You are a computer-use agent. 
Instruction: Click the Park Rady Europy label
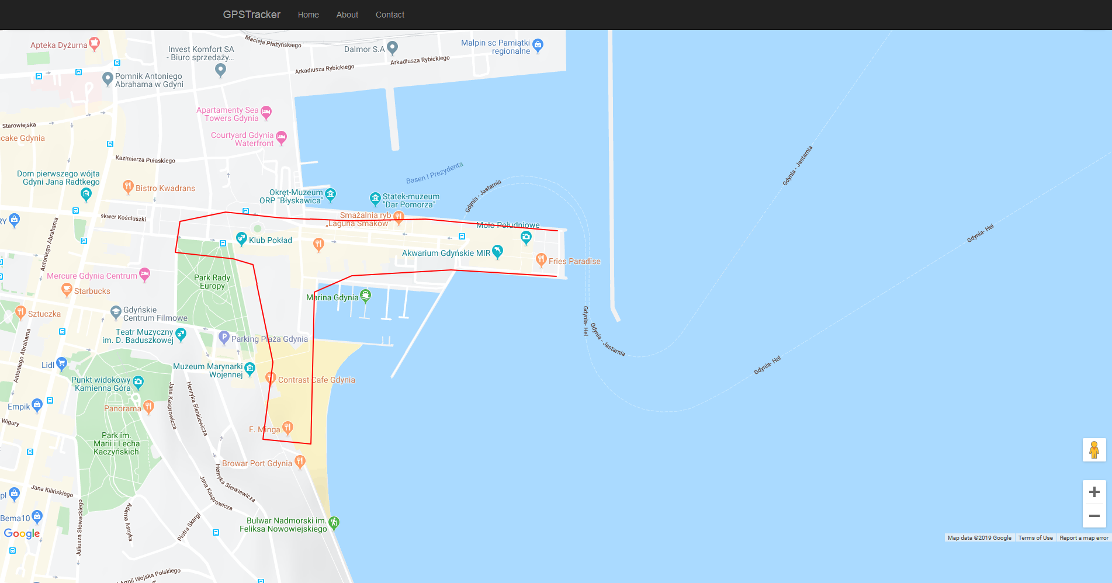[x=212, y=282]
